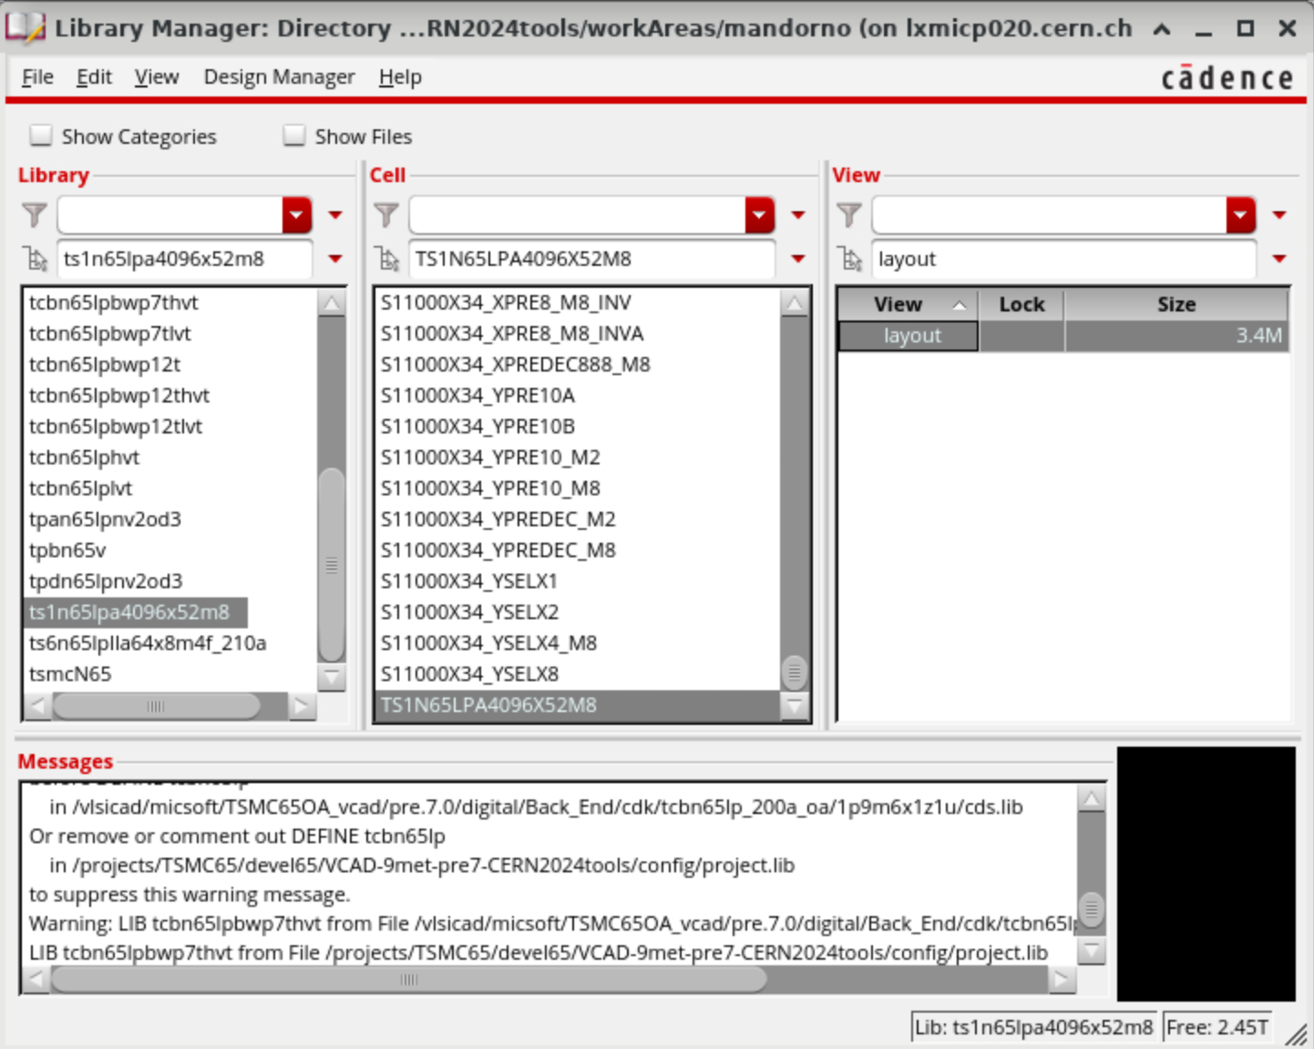Click the View filter text field

1050,216
